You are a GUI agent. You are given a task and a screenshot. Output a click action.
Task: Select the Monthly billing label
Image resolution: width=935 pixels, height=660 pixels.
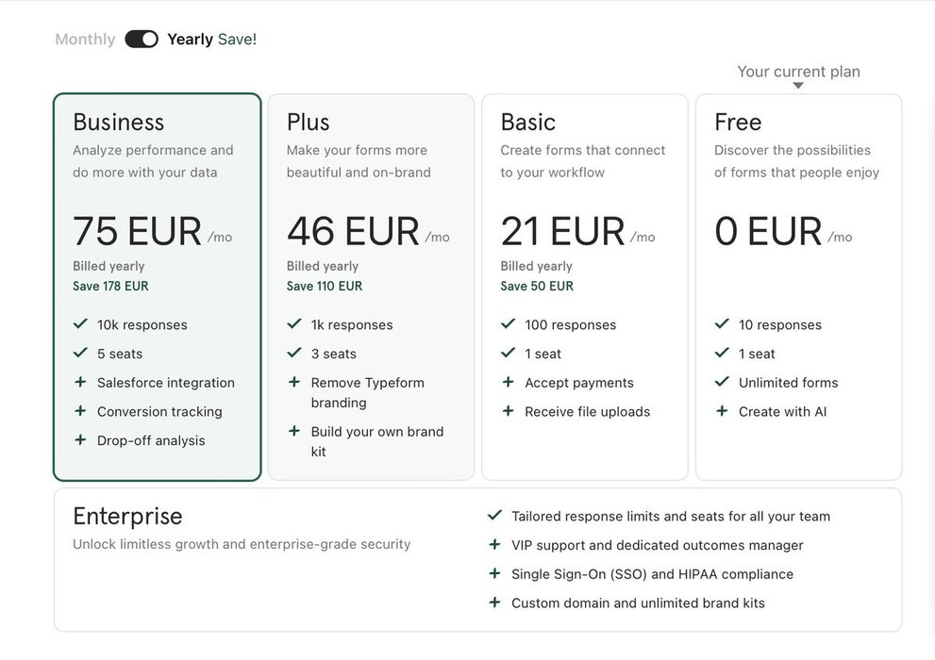coord(85,40)
